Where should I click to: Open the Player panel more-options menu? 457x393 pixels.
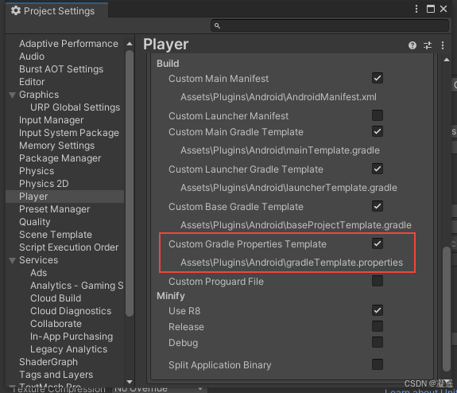point(443,45)
